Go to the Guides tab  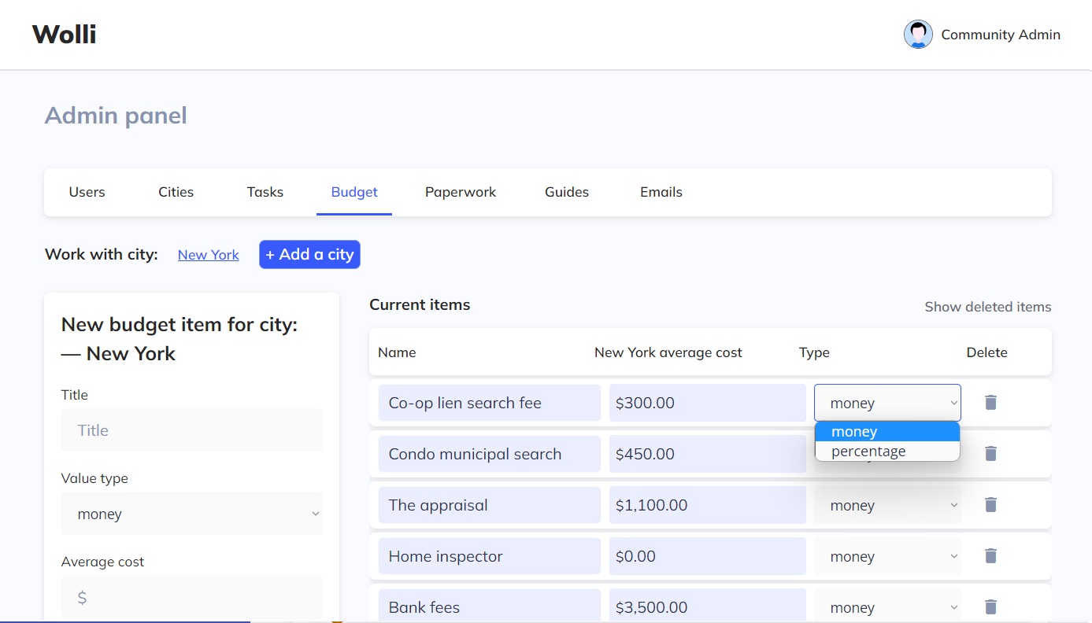click(567, 192)
